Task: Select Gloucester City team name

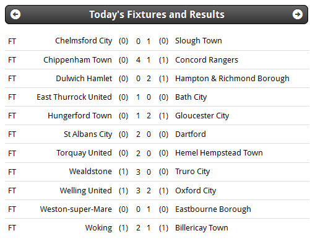Action: click(x=202, y=116)
